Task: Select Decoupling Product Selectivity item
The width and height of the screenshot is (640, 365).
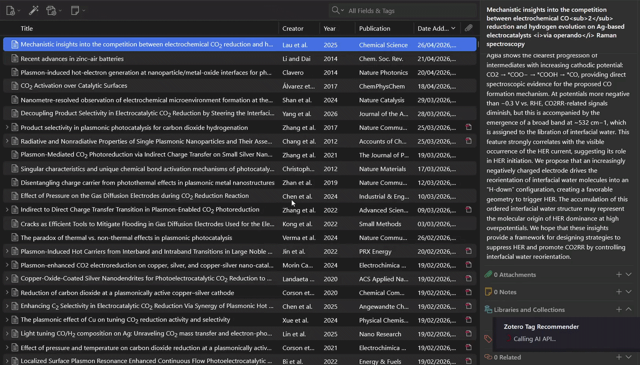Action: tap(240, 114)
